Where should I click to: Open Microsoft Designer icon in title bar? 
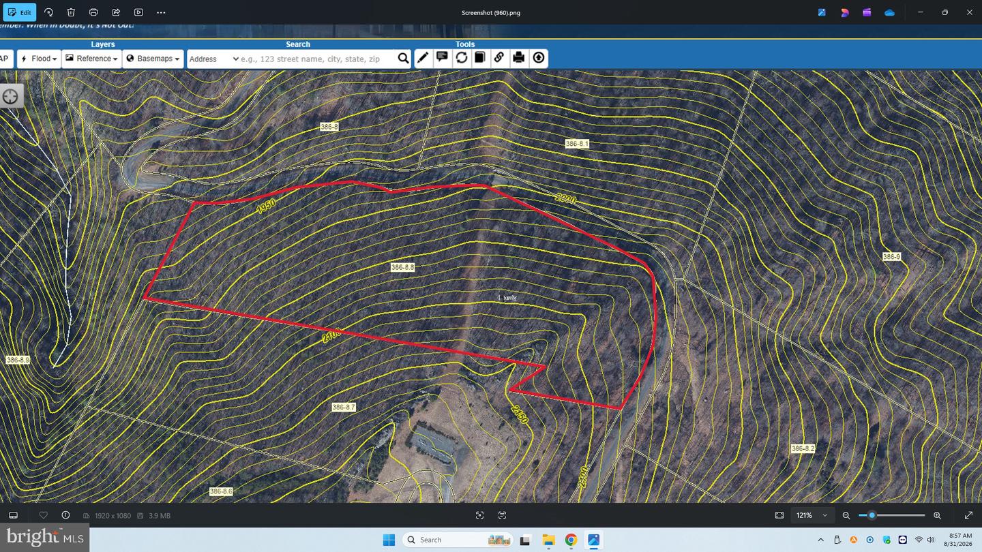[x=844, y=12]
